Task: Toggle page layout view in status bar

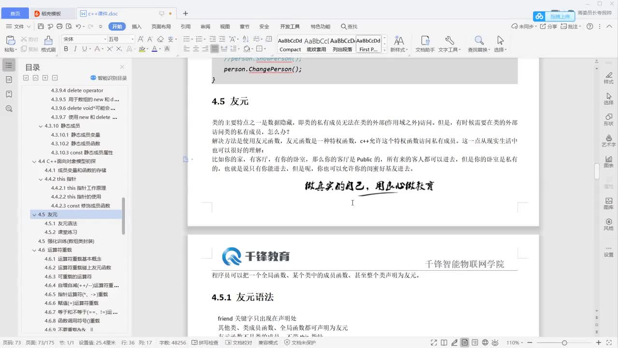Action: [x=464, y=343]
